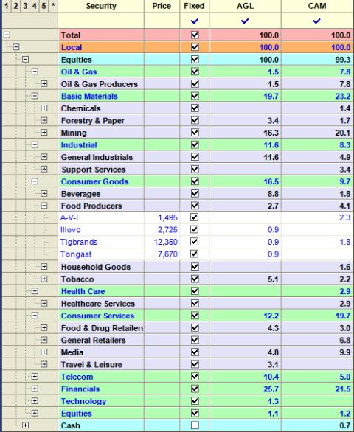
Task: Collapse the top Equities group
Action: coord(25,59)
